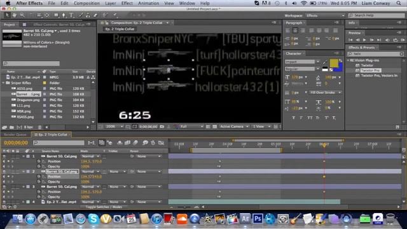The height and width of the screenshot is (229, 407).
Task: Open Active Camera dropdown
Action: click(x=234, y=127)
